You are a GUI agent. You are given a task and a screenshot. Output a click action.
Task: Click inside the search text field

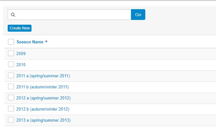[x=70, y=14]
